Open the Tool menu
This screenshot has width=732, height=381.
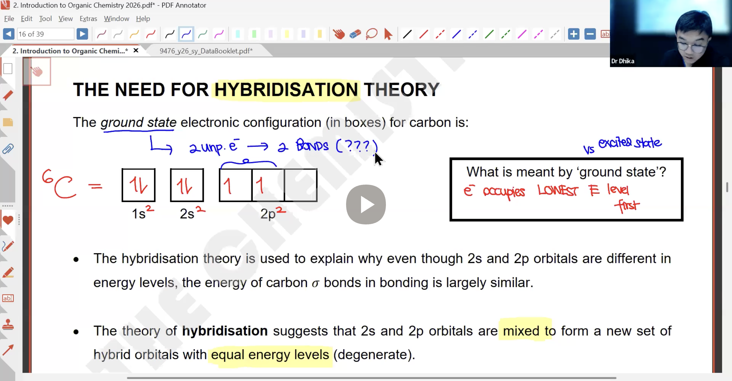pos(45,19)
